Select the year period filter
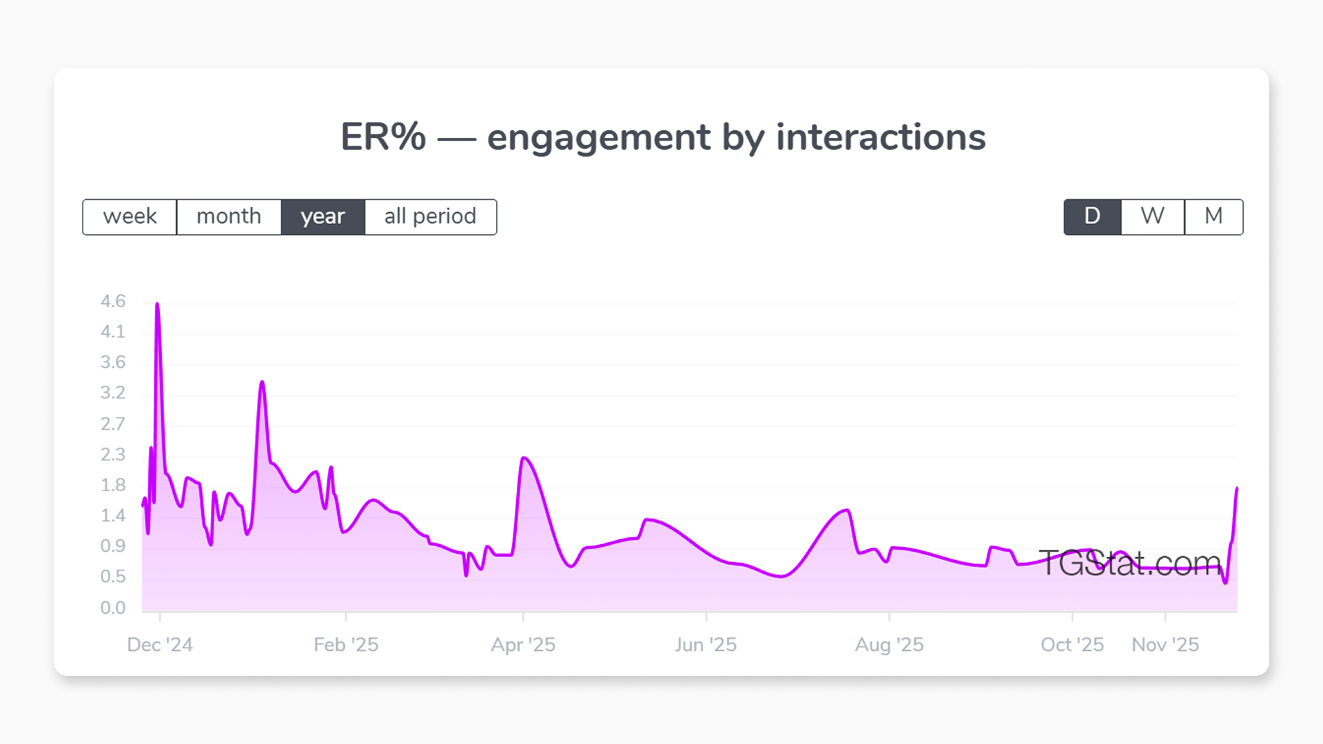 [x=322, y=216]
